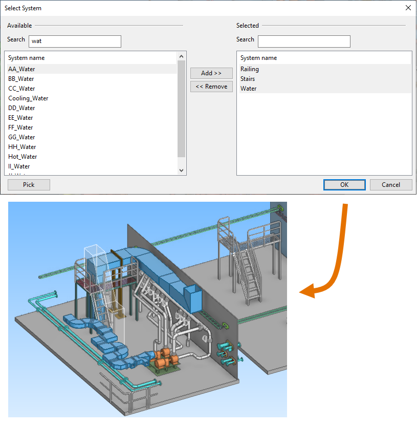Click the Pick button
The width and height of the screenshot is (417, 426).
click(29, 185)
